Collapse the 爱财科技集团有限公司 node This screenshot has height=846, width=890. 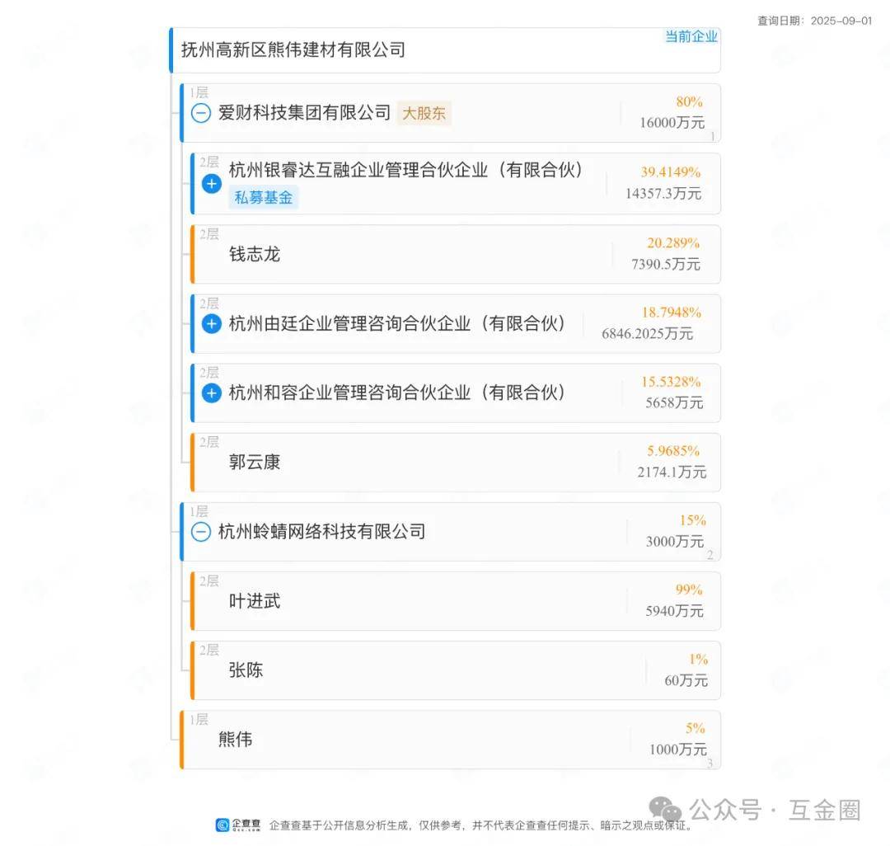click(201, 114)
